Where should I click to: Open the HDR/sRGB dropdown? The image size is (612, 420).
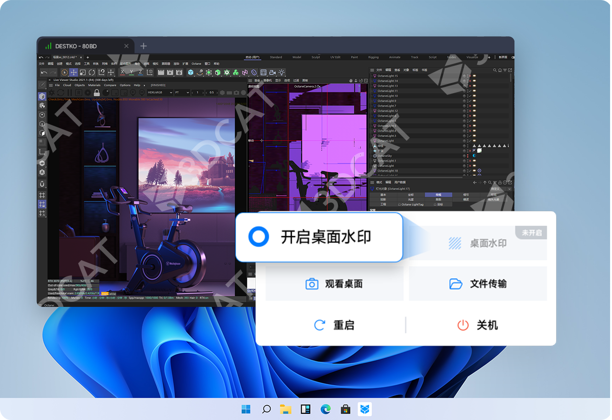[x=160, y=92]
